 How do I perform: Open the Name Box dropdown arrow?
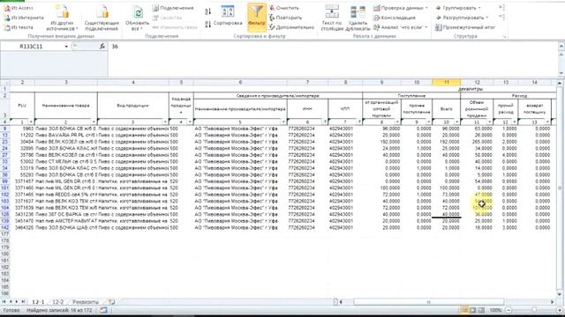pos(66,47)
